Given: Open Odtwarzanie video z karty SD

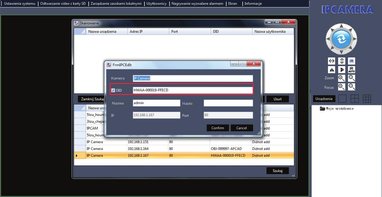Looking at the screenshot, I should point(63,4).
